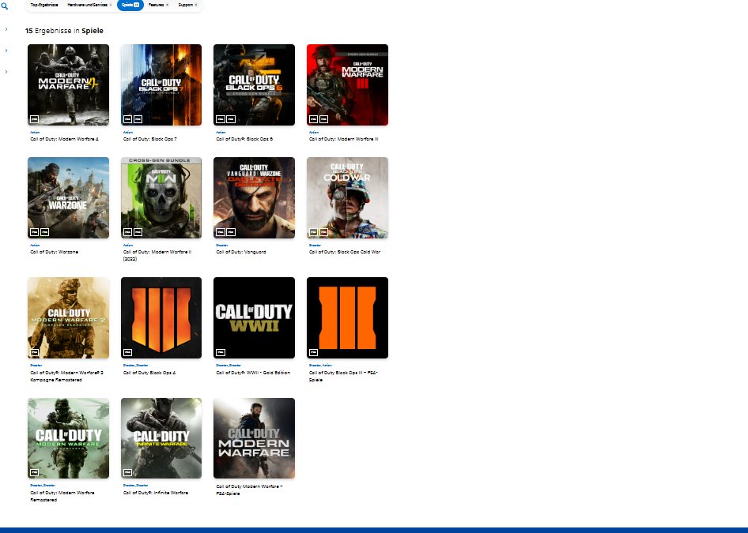Image resolution: width=748 pixels, height=533 pixels.
Task: Open Call of Duty: Modern Warfare 4 cover
Action: (68, 84)
